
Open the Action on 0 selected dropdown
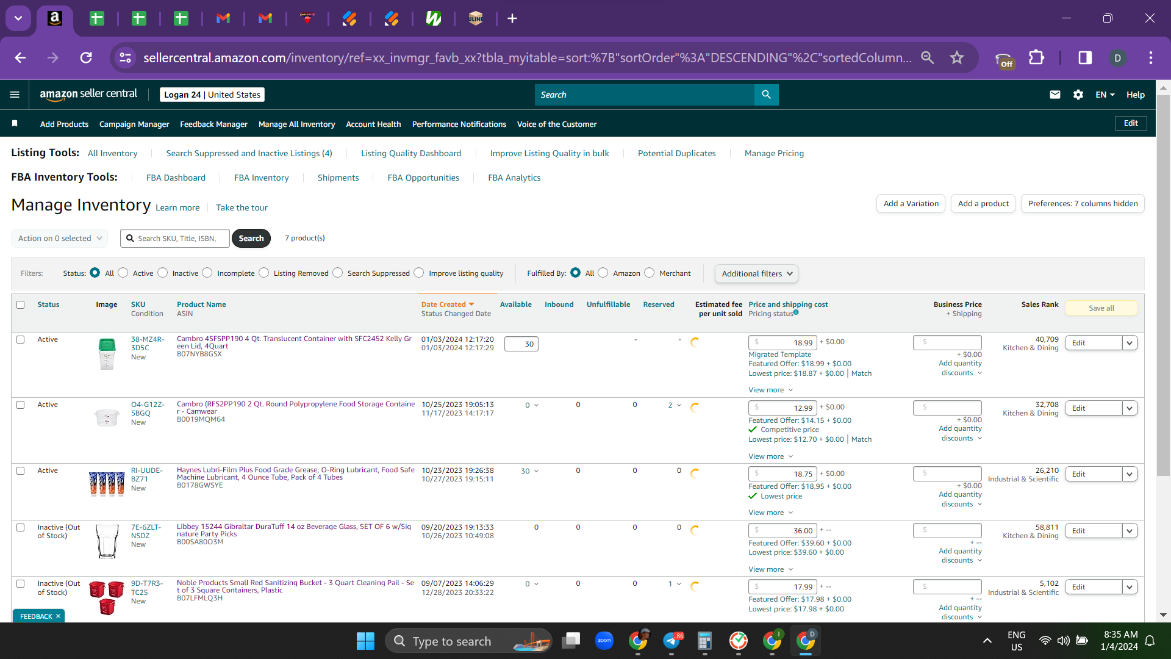(60, 238)
